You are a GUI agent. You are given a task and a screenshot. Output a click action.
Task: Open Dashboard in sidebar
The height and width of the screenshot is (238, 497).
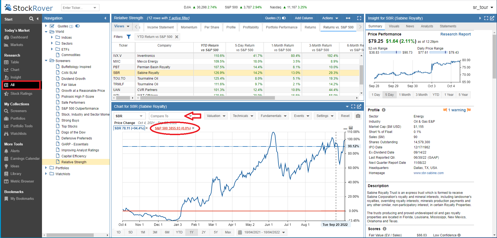pos(19,37)
